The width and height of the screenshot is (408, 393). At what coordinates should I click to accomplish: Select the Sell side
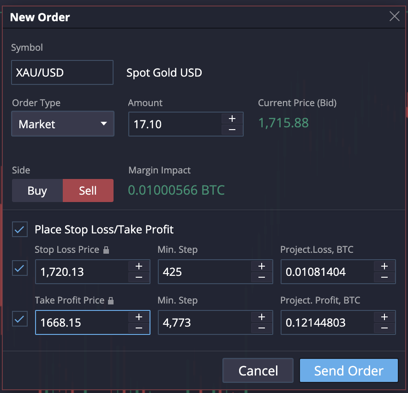[88, 191]
